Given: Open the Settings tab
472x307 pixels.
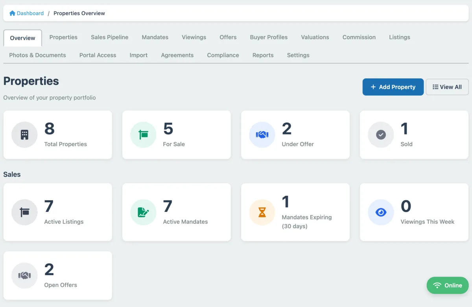Looking at the screenshot, I should (298, 55).
